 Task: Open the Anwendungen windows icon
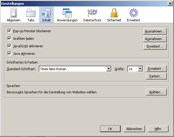67,13
